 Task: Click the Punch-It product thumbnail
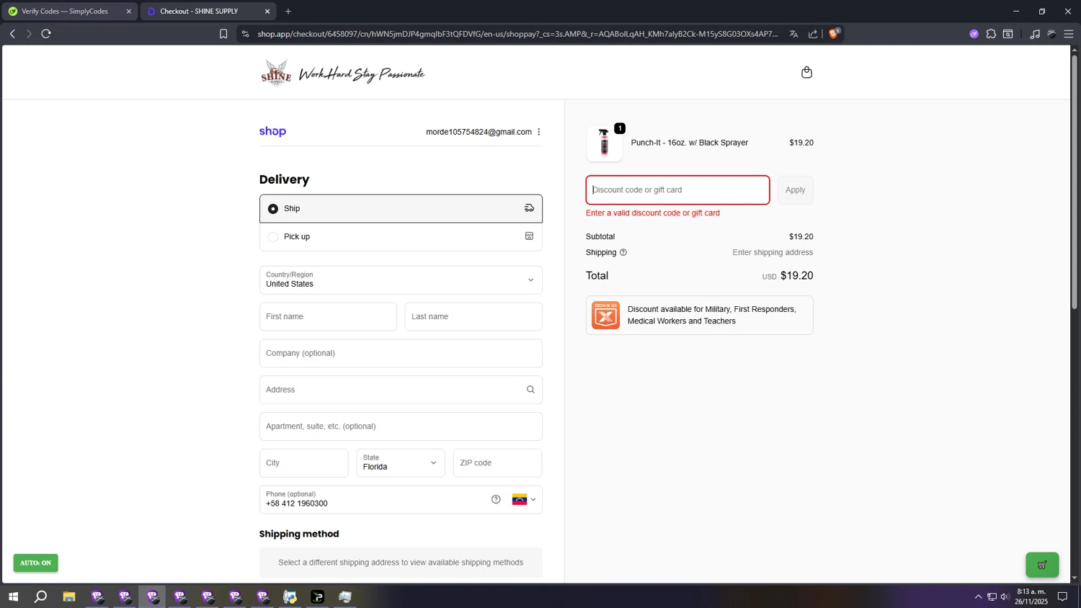[605, 143]
